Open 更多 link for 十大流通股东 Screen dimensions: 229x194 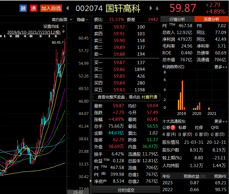(221, 121)
